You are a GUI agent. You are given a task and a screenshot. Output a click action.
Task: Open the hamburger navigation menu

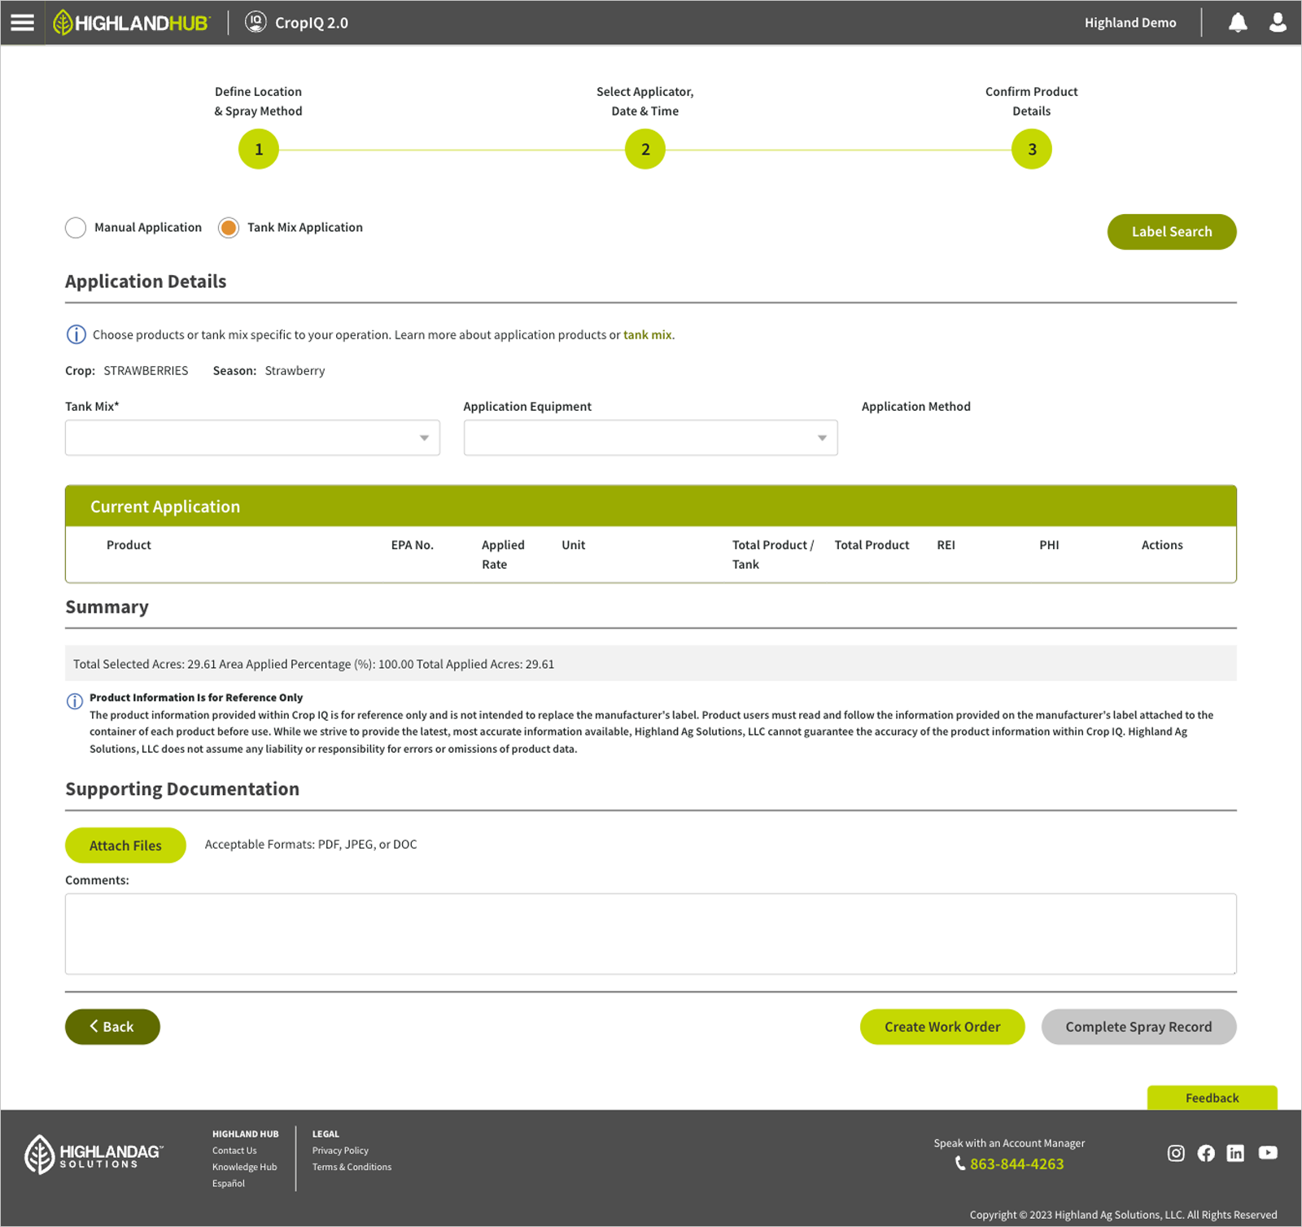pos(22,23)
